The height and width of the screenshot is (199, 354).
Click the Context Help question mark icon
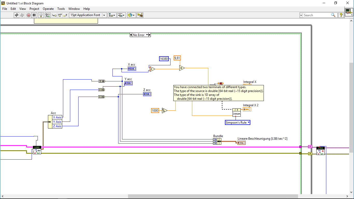341,15
